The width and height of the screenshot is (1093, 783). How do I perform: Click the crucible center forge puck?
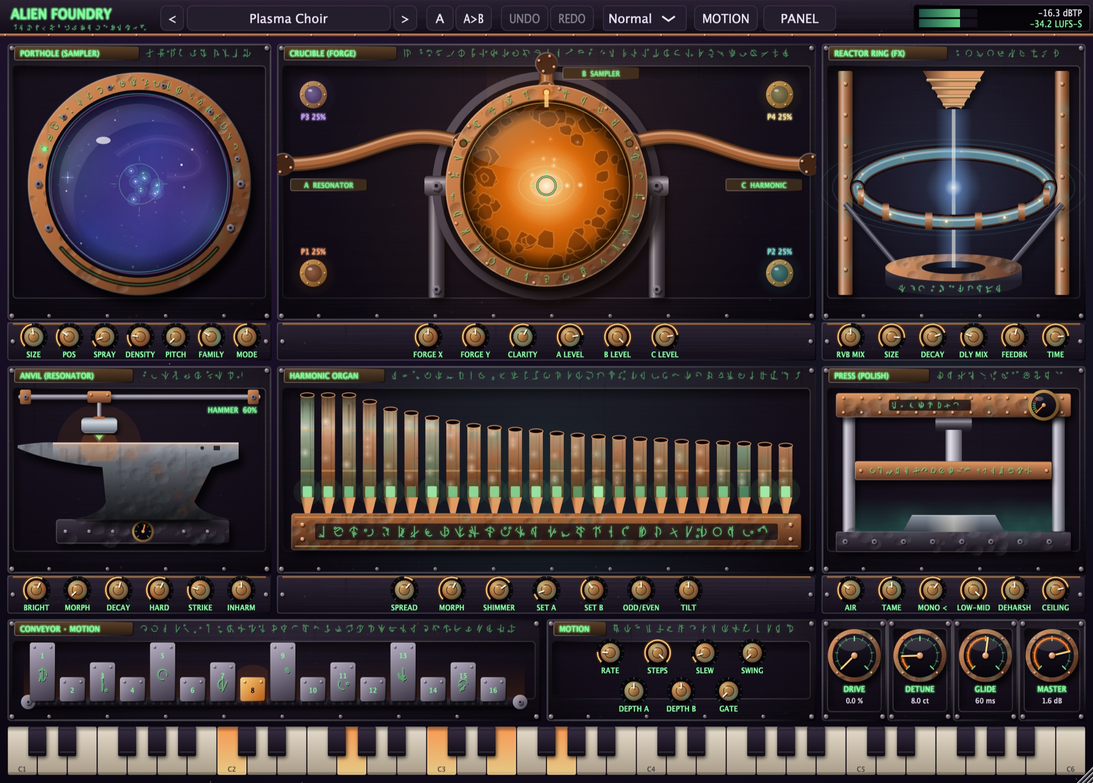546,186
